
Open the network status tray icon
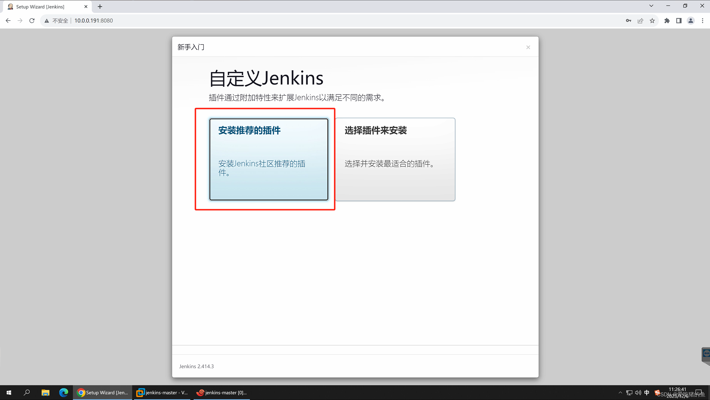coord(629,392)
